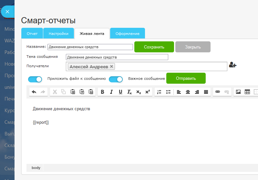The height and width of the screenshot is (180, 258).
Task: Center align the text
Action: pyautogui.click(x=188, y=92)
